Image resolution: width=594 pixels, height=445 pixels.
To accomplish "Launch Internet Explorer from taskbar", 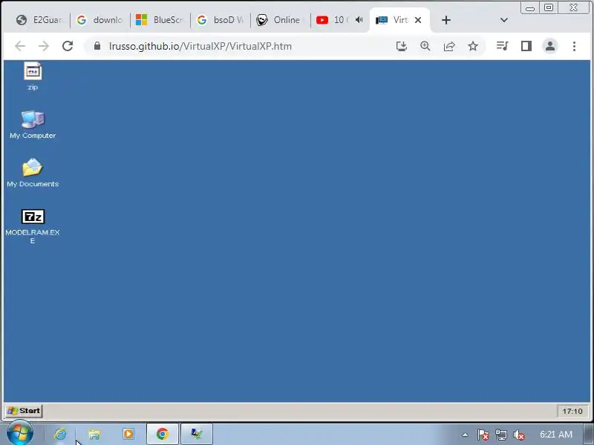I will click(x=60, y=434).
